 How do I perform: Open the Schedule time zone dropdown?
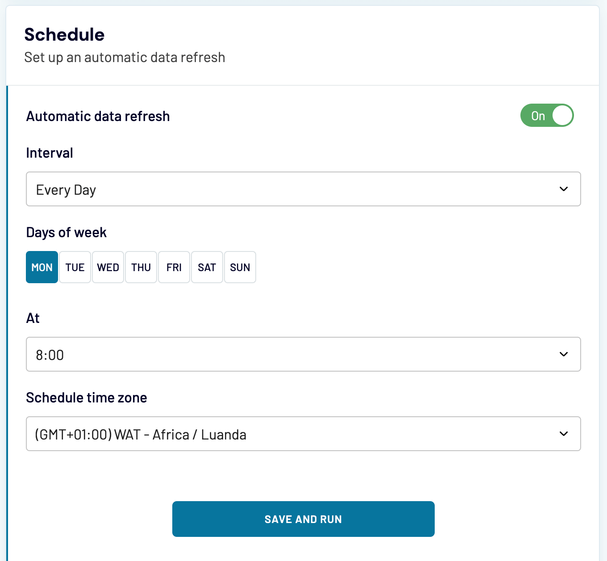click(x=303, y=434)
